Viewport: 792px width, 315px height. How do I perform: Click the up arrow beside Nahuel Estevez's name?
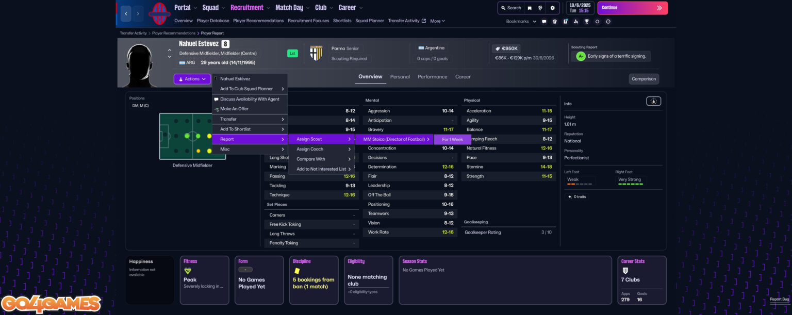[x=170, y=50]
